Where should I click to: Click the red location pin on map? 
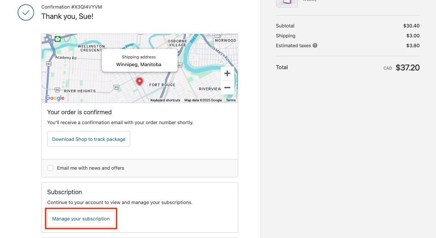click(x=140, y=81)
